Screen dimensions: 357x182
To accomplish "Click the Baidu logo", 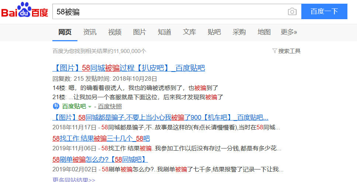I will coord(25,11).
